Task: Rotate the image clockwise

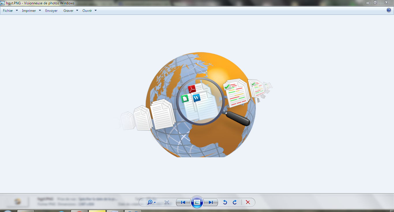Action: [235, 202]
